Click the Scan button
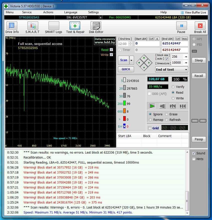This screenshot has height=220, width=212. 124,60
